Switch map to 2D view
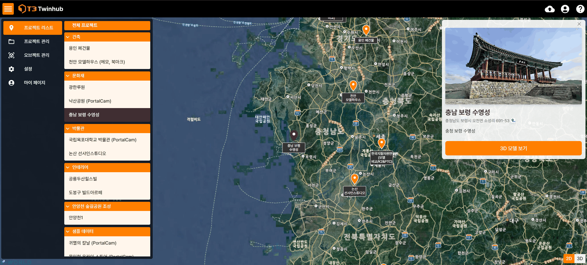This screenshot has height=265, width=587. tap(569, 259)
